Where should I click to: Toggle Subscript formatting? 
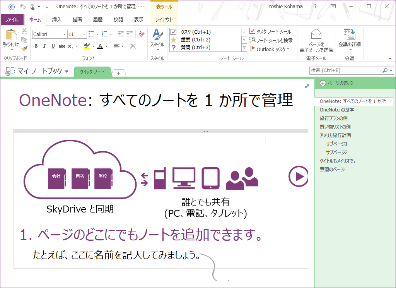[x=70, y=46]
